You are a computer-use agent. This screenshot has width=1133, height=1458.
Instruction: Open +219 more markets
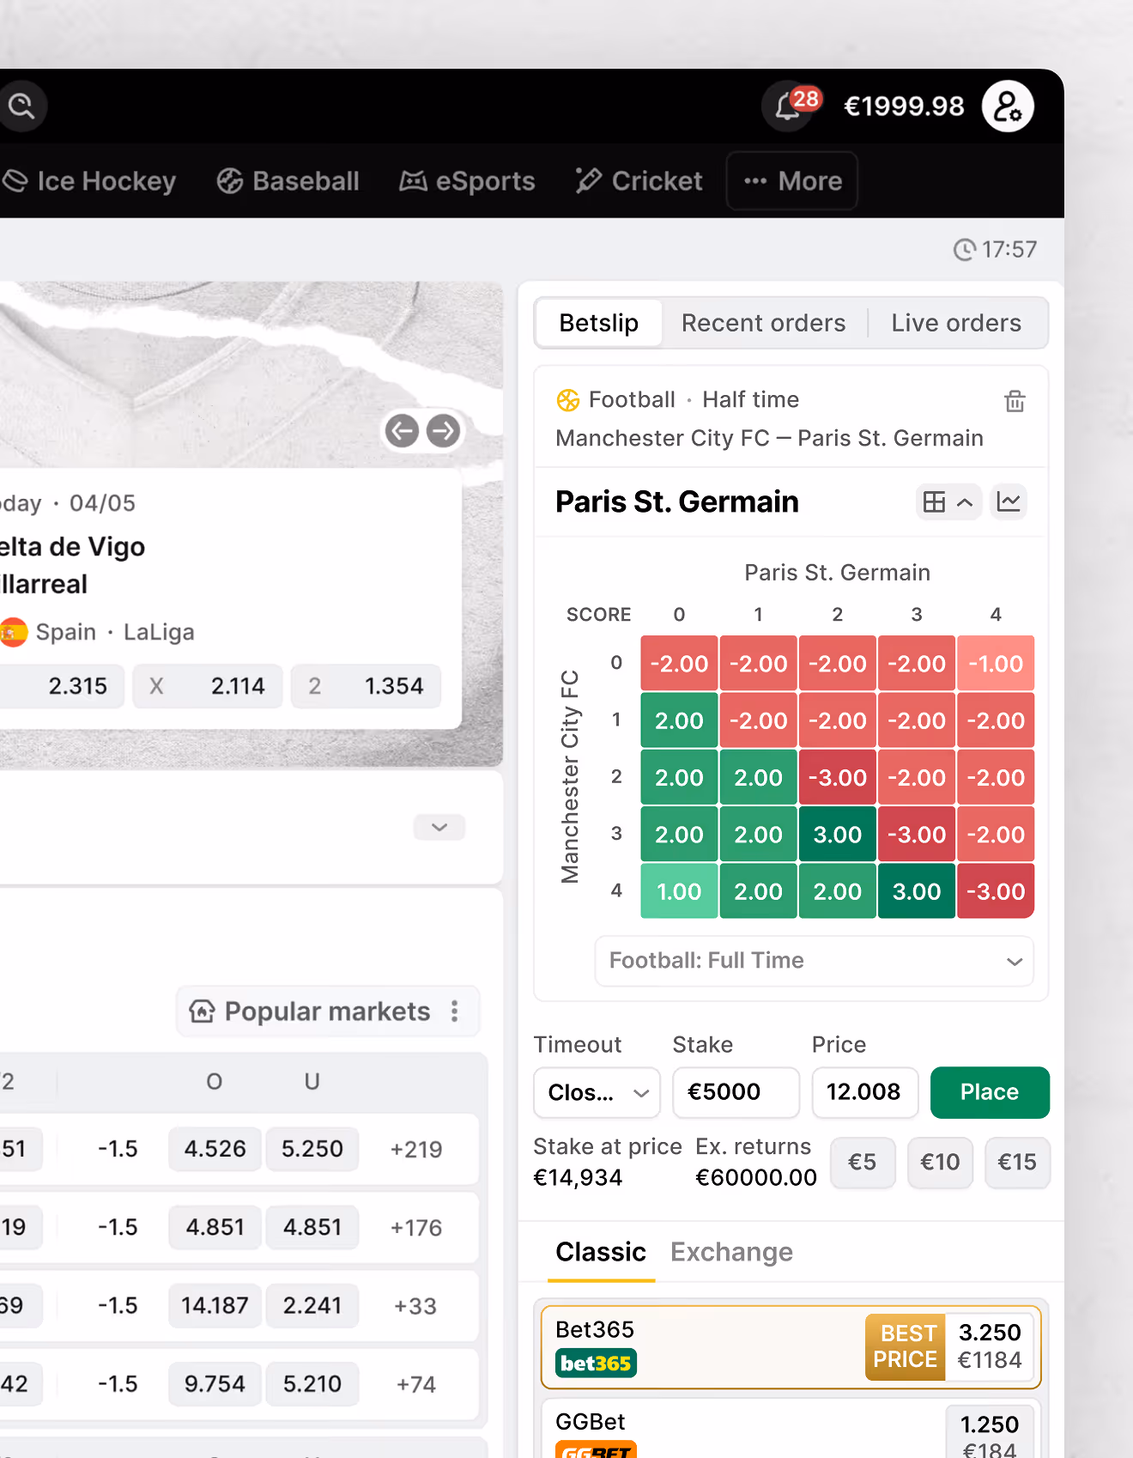point(416,1150)
